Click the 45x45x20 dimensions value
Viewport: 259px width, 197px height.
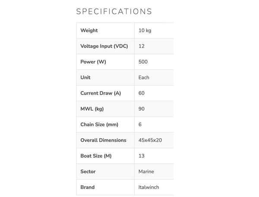click(150, 140)
